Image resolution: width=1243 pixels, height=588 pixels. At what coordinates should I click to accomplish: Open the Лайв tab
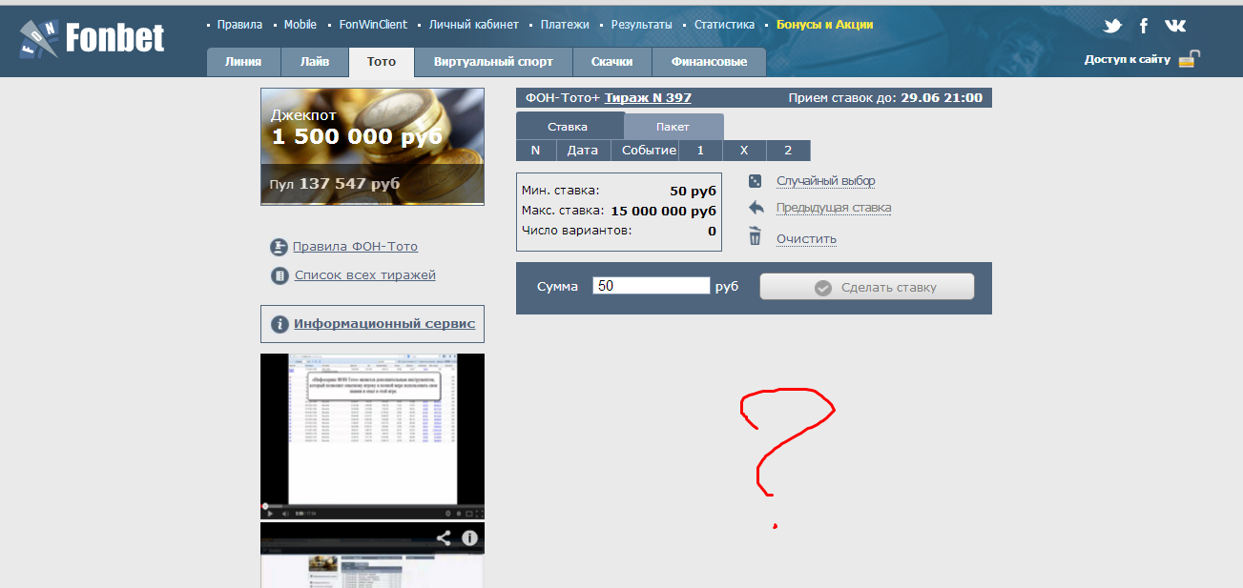pyautogui.click(x=315, y=62)
